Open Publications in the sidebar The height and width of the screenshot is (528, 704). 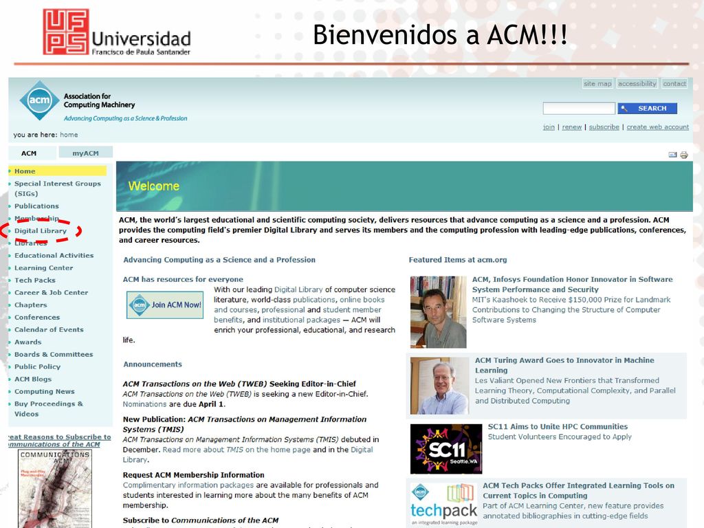click(36, 206)
